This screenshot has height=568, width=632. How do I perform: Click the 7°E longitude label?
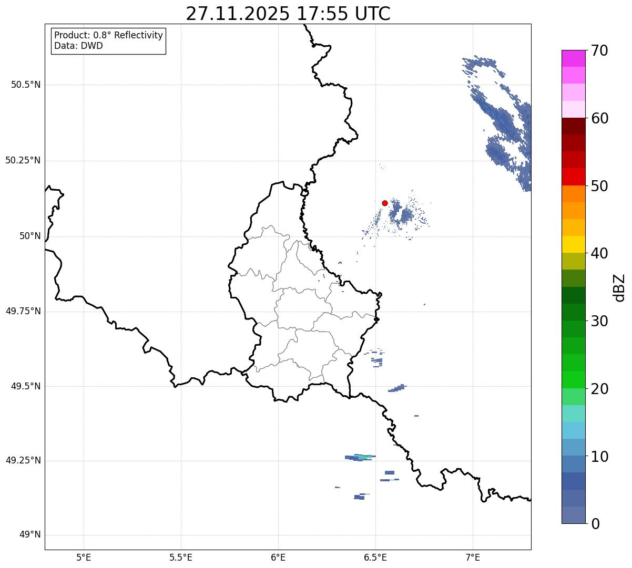[x=473, y=557]
